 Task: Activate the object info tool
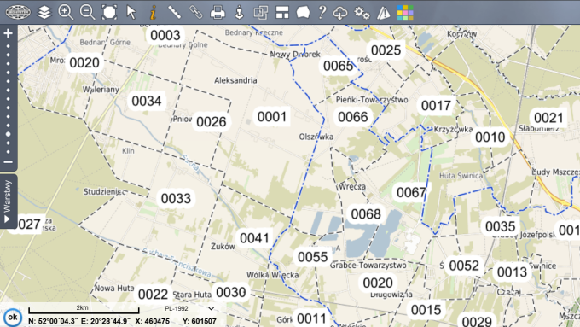(x=153, y=13)
